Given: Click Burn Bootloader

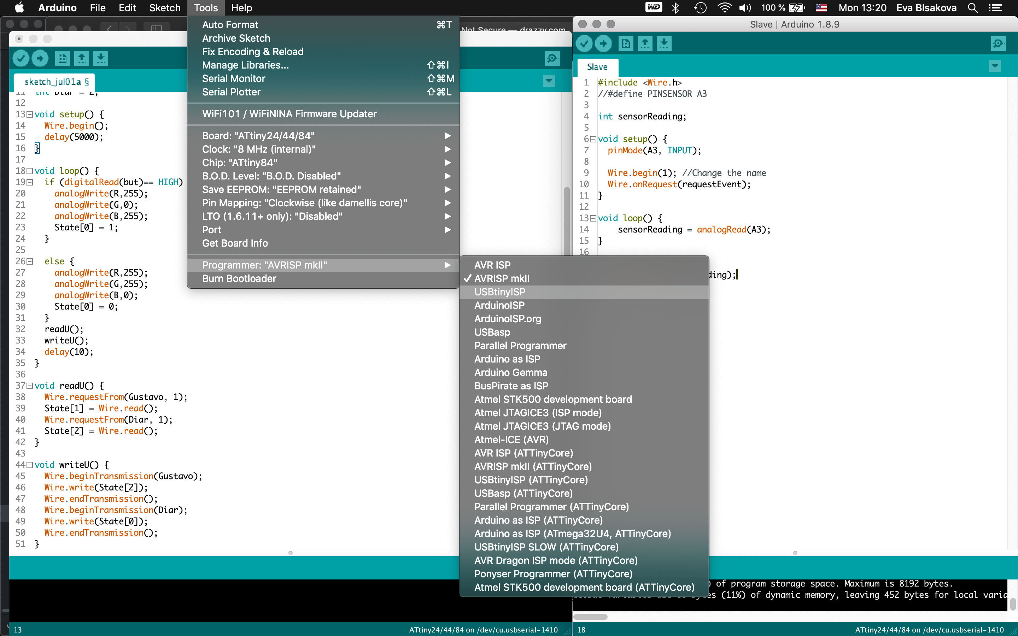Looking at the screenshot, I should pyautogui.click(x=239, y=278).
